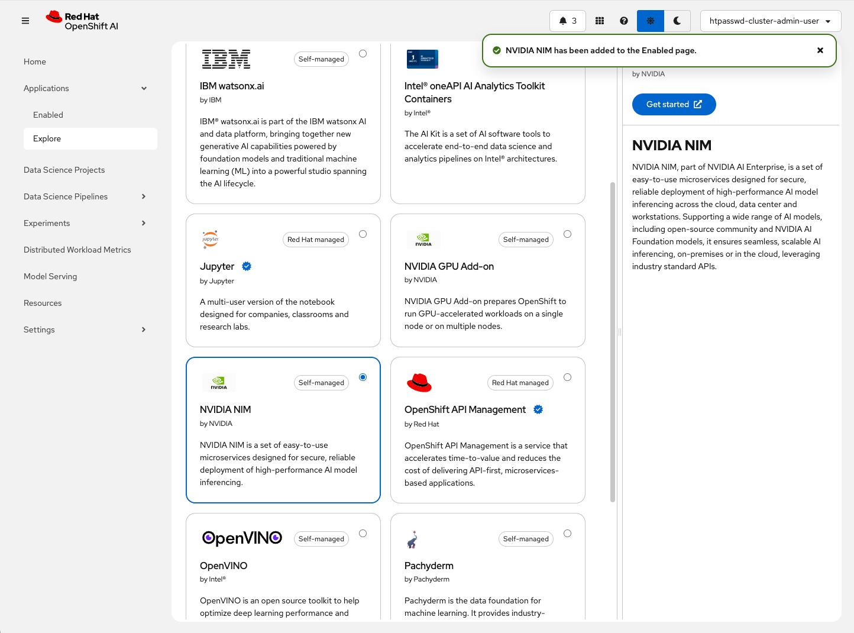Click the NVIDIA logo on GPU Add-on card
The height and width of the screenshot is (633, 854).
(x=423, y=239)
